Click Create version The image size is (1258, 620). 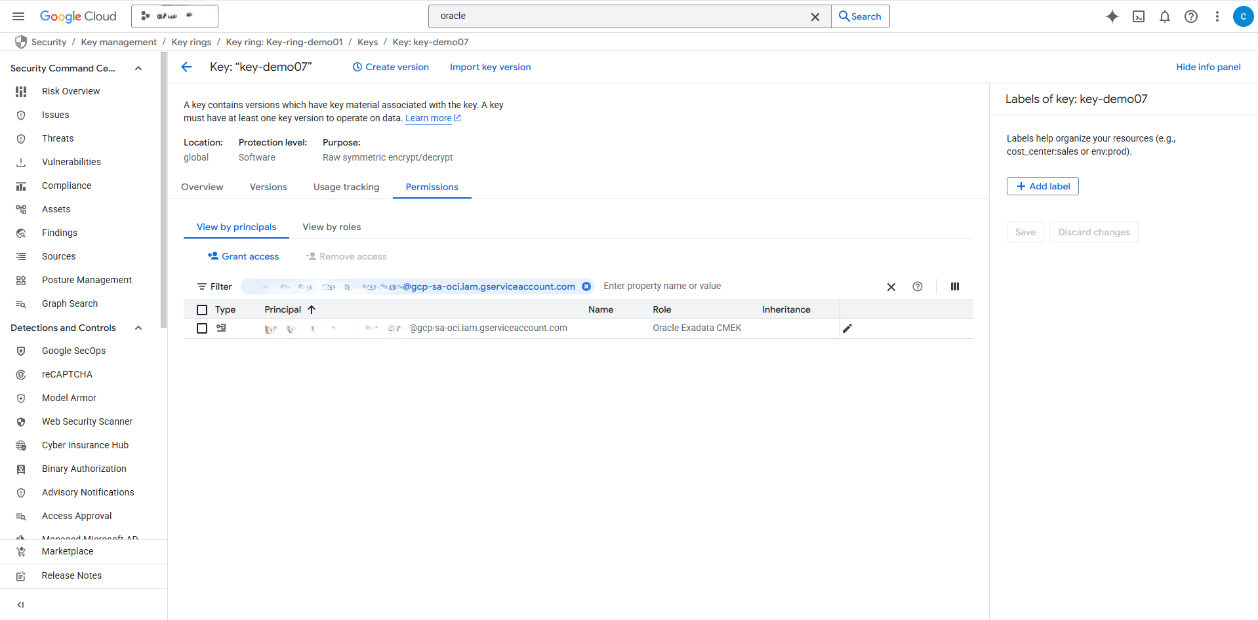click(390, 67)
